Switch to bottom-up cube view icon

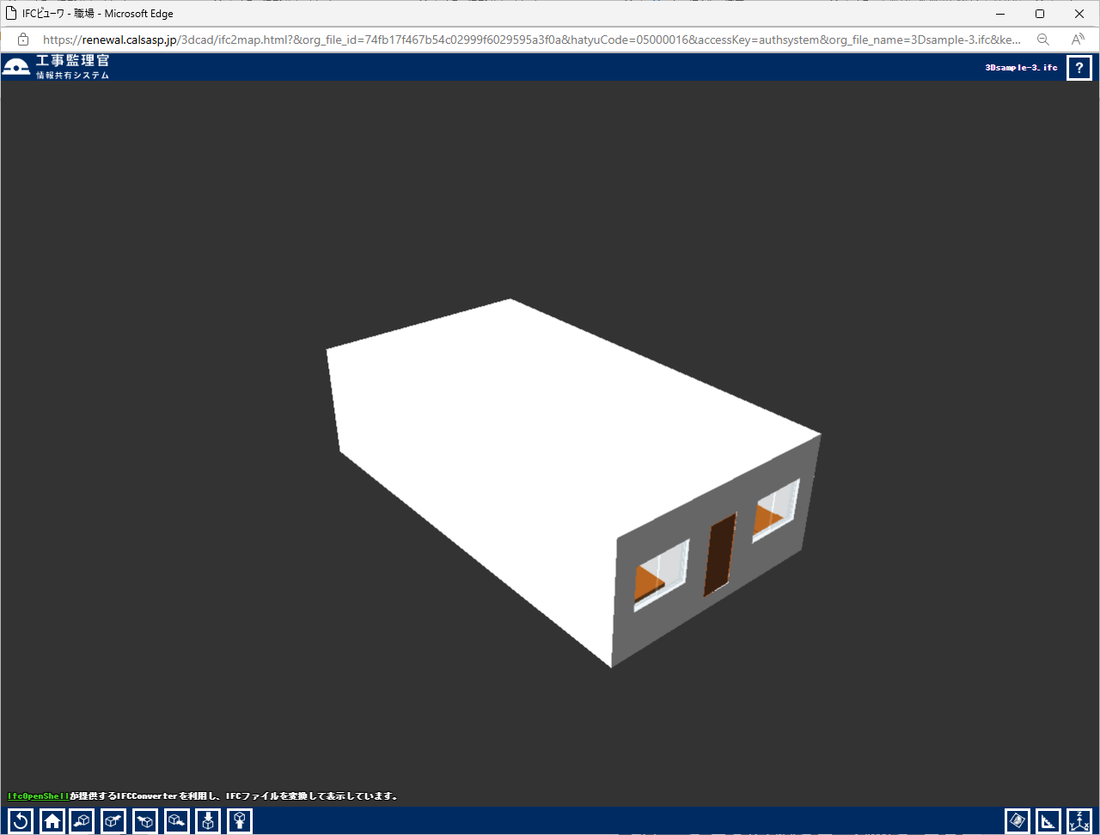pyautogui.click(x=240, y=821)
